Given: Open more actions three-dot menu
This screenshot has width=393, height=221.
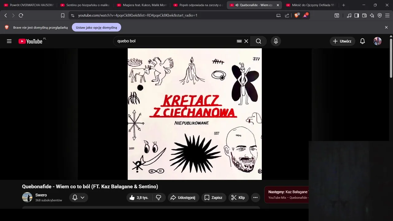Looking at the screenshot, I should point(255,198).
